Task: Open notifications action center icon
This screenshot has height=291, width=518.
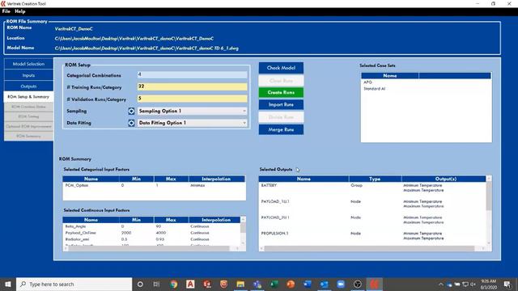Action: click(x=507, y=284)
